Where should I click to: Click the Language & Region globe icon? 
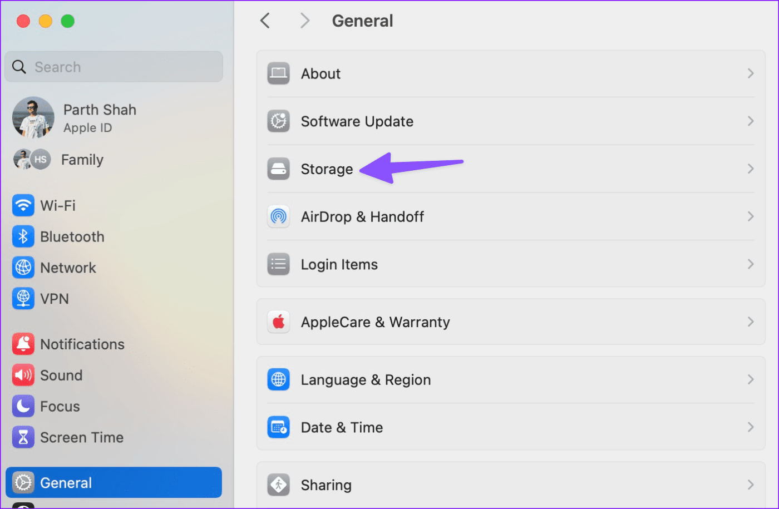point(278,379)
